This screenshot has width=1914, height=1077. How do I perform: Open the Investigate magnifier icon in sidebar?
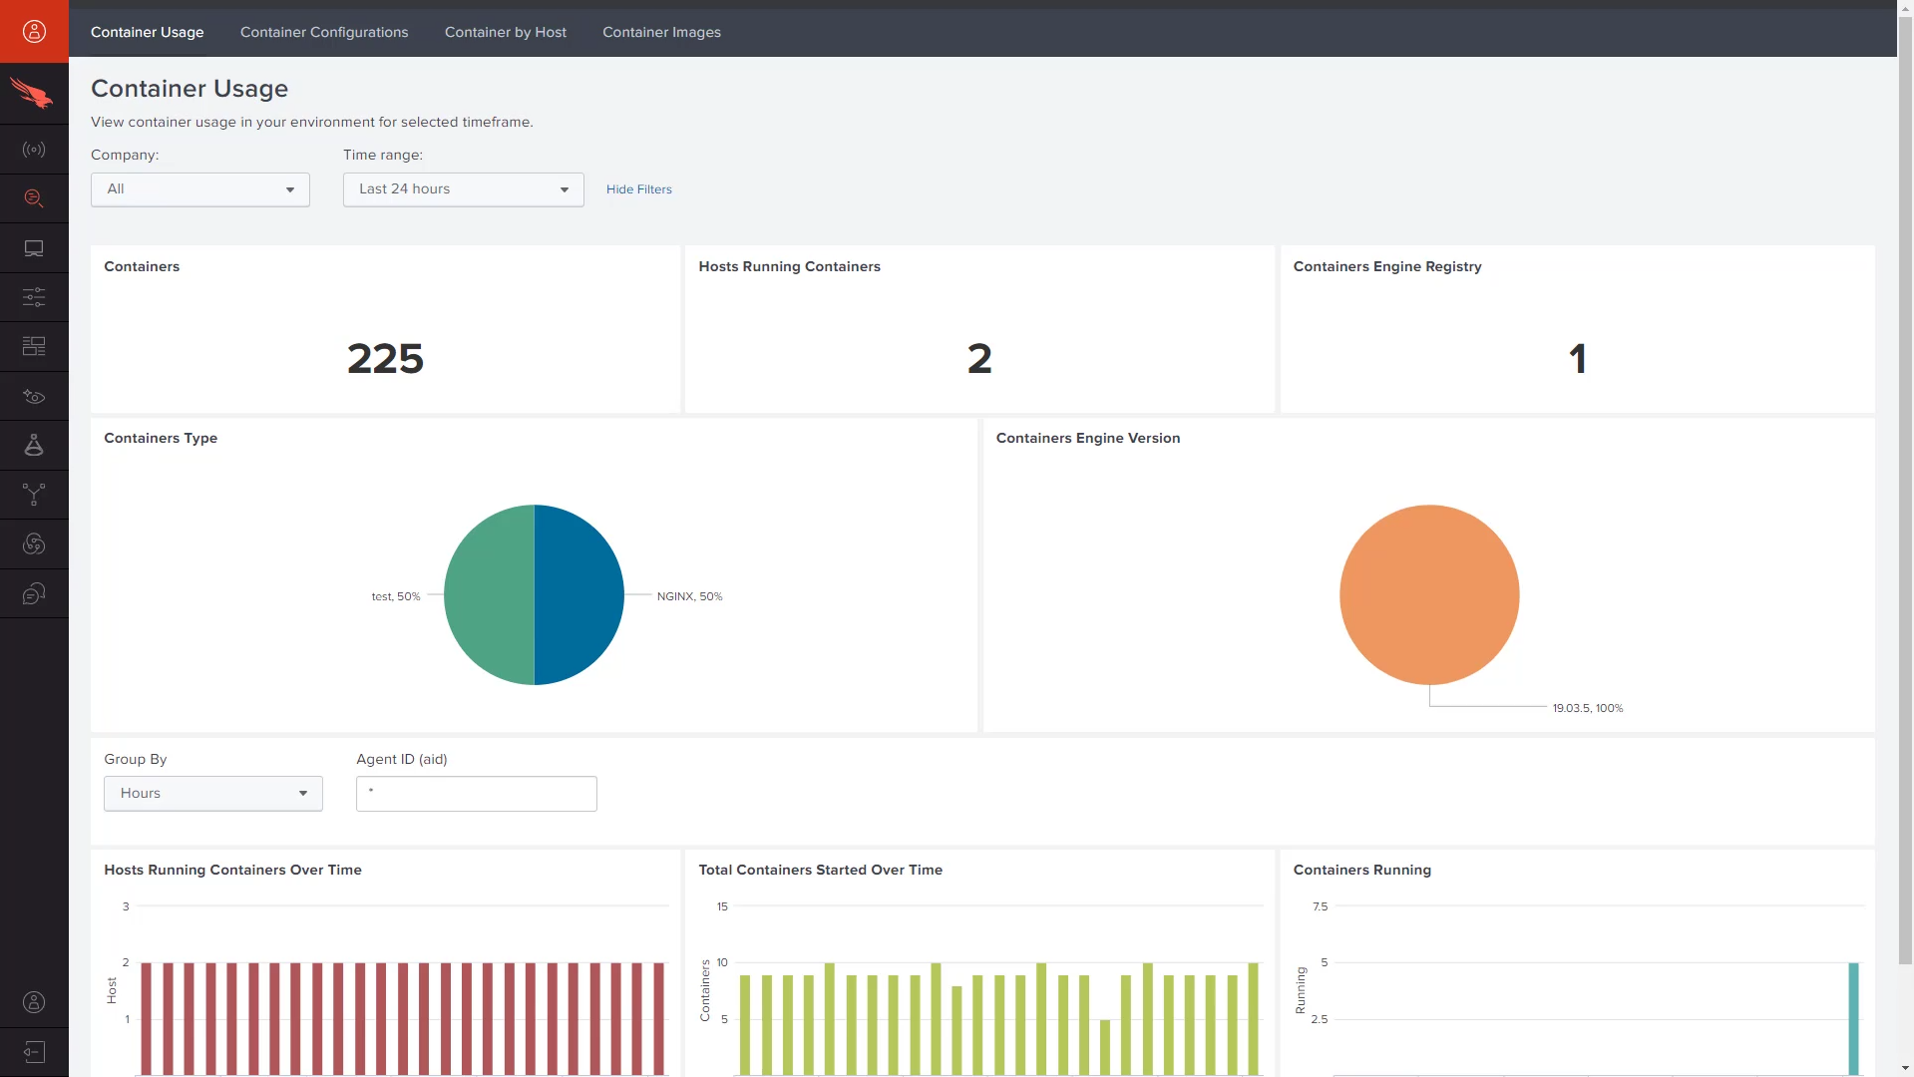pyautogui.click(x=34, y=198)
